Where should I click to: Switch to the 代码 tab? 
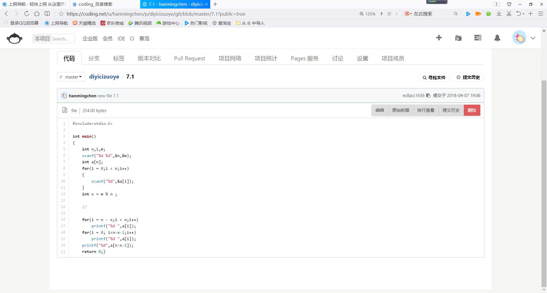69,58
